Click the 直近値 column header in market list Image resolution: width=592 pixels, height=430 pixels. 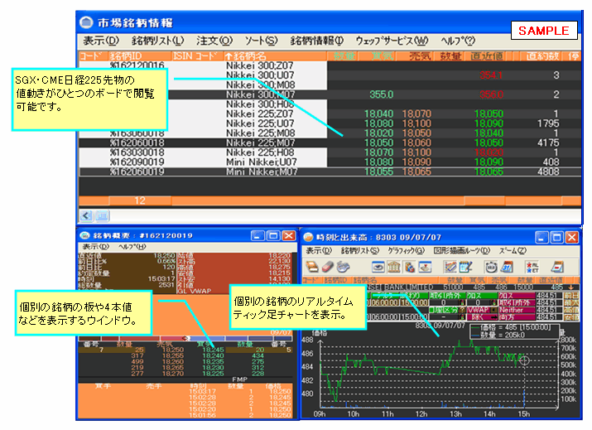tap(487, 56)
